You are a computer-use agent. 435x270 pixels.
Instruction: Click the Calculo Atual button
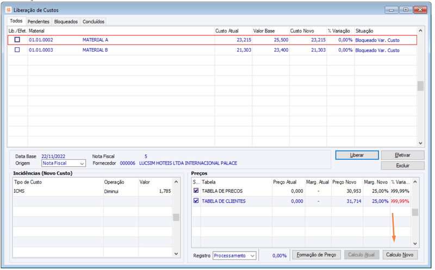point(361,255)
